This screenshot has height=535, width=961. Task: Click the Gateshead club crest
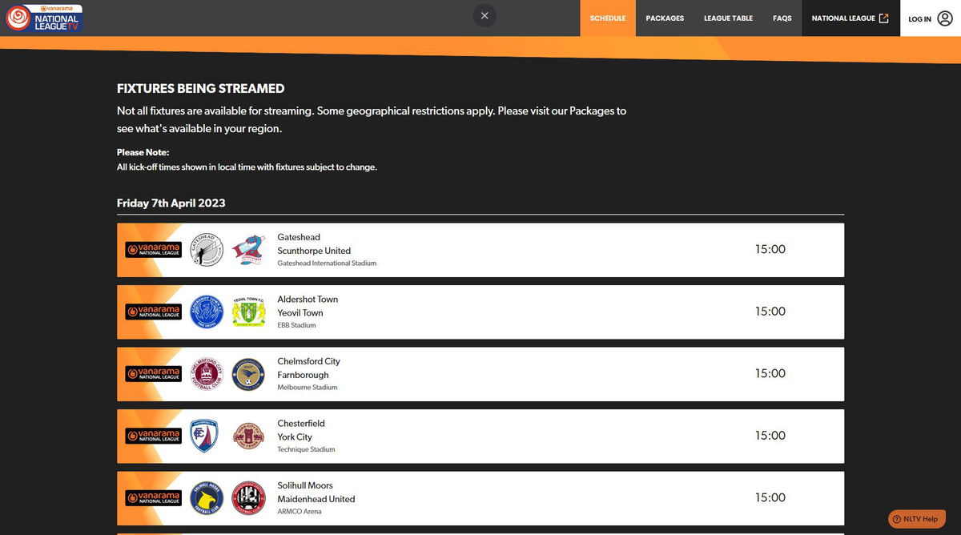click(207, 250)
